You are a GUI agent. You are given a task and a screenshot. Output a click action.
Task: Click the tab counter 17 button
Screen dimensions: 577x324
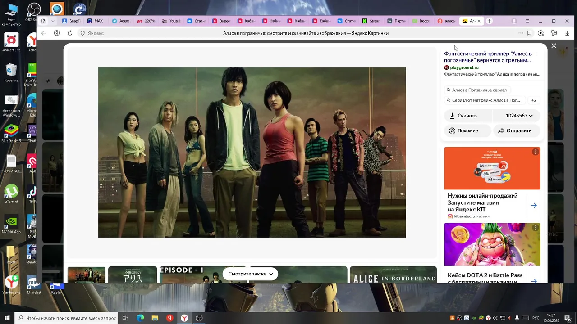click(43, 21)
